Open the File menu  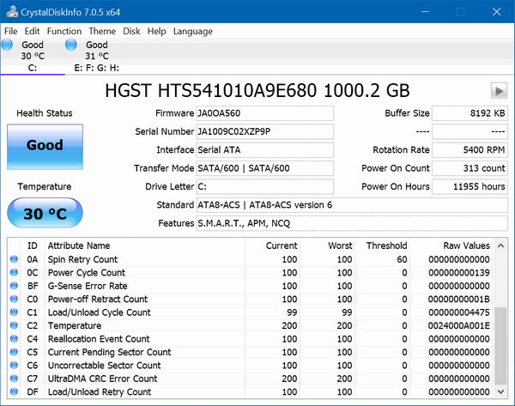coord(11,31)
